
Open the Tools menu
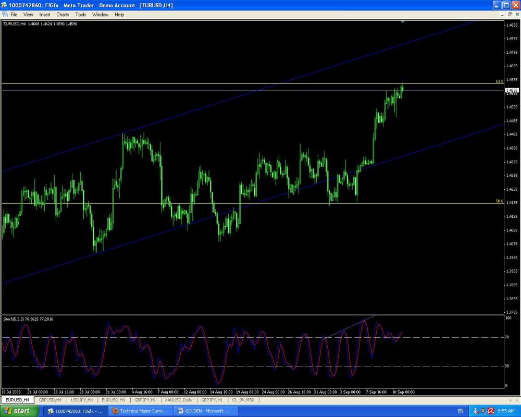pos(81,15)
